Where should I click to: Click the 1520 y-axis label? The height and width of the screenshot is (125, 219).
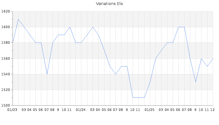click(x=5, y=90)
